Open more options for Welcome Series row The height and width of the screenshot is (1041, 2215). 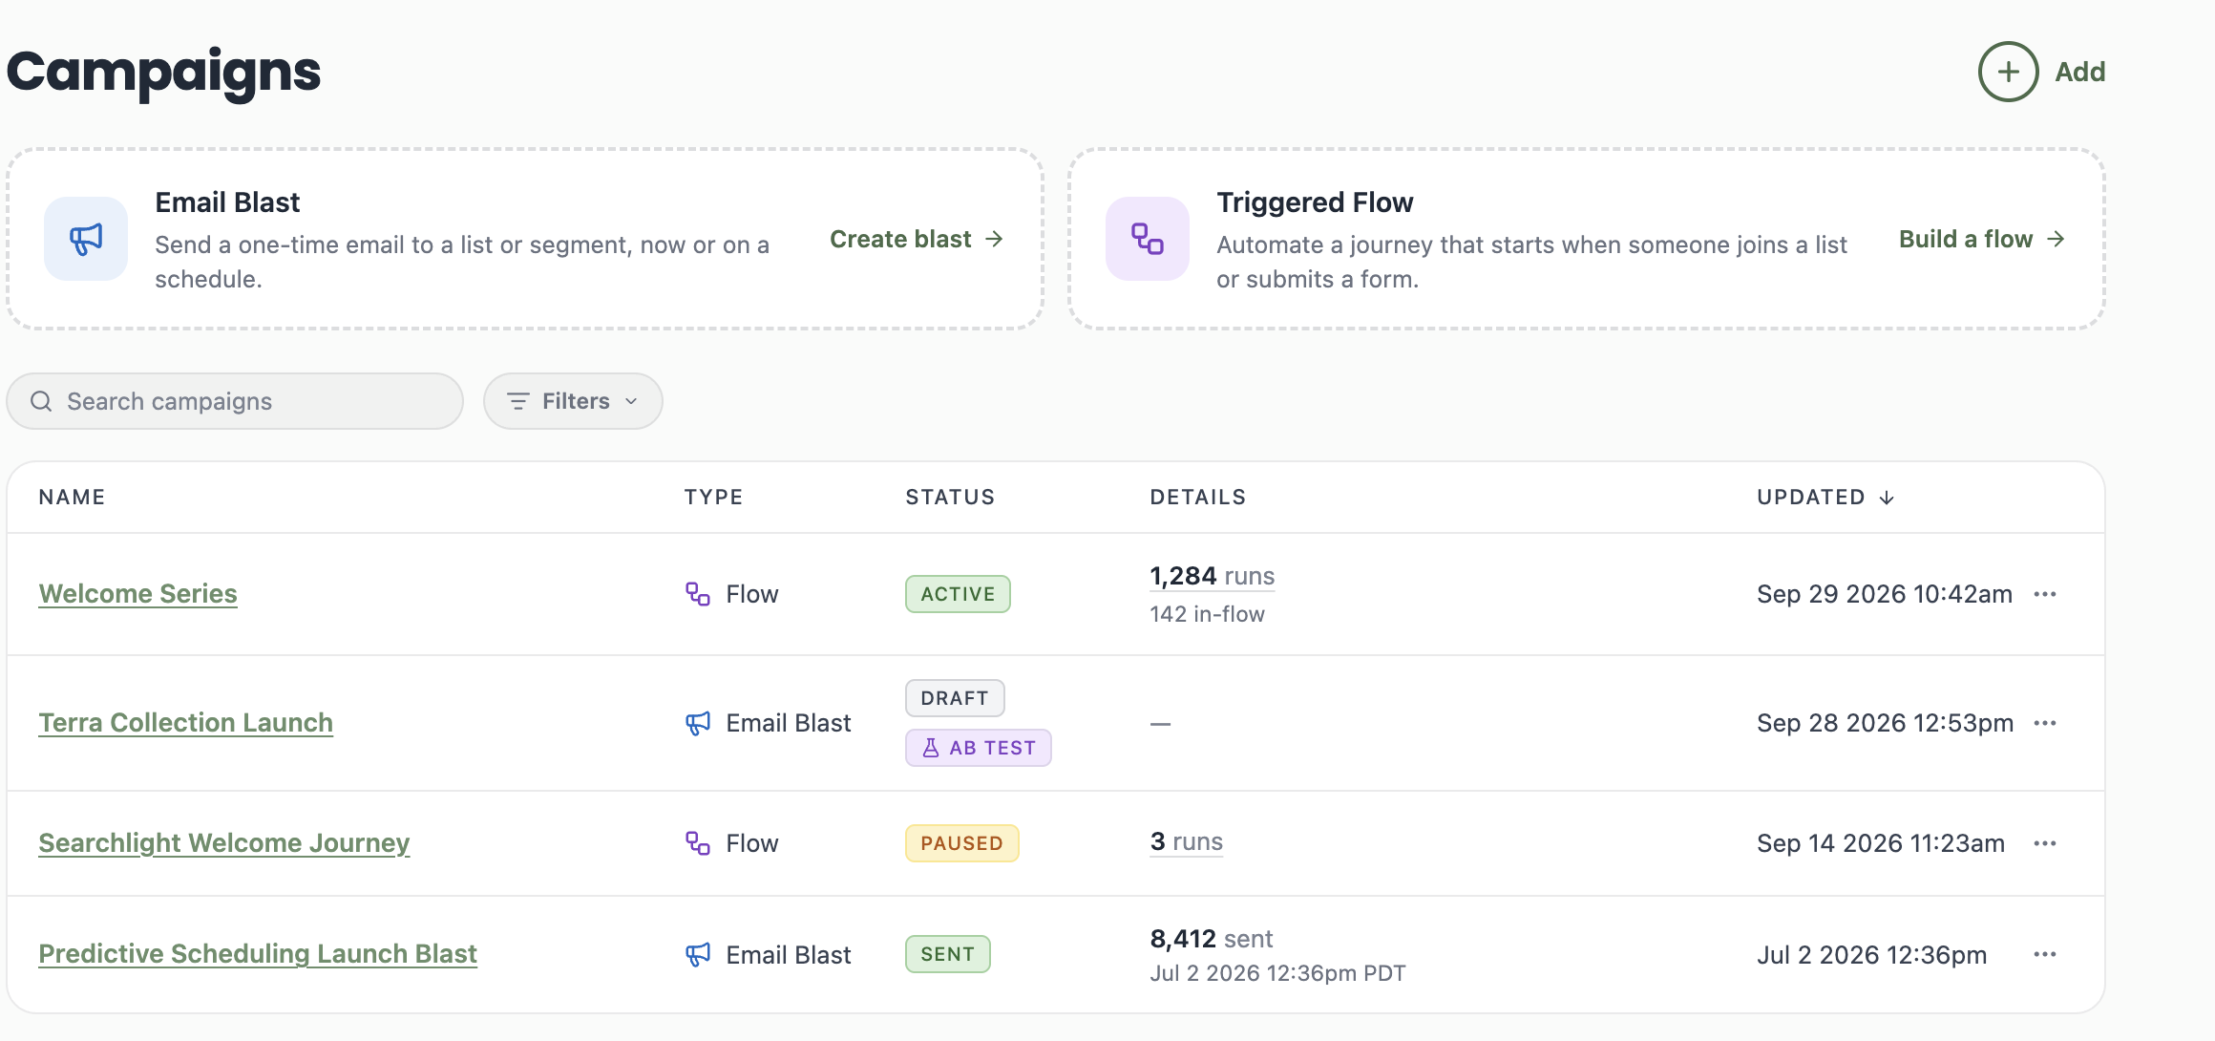(2045, 594)
